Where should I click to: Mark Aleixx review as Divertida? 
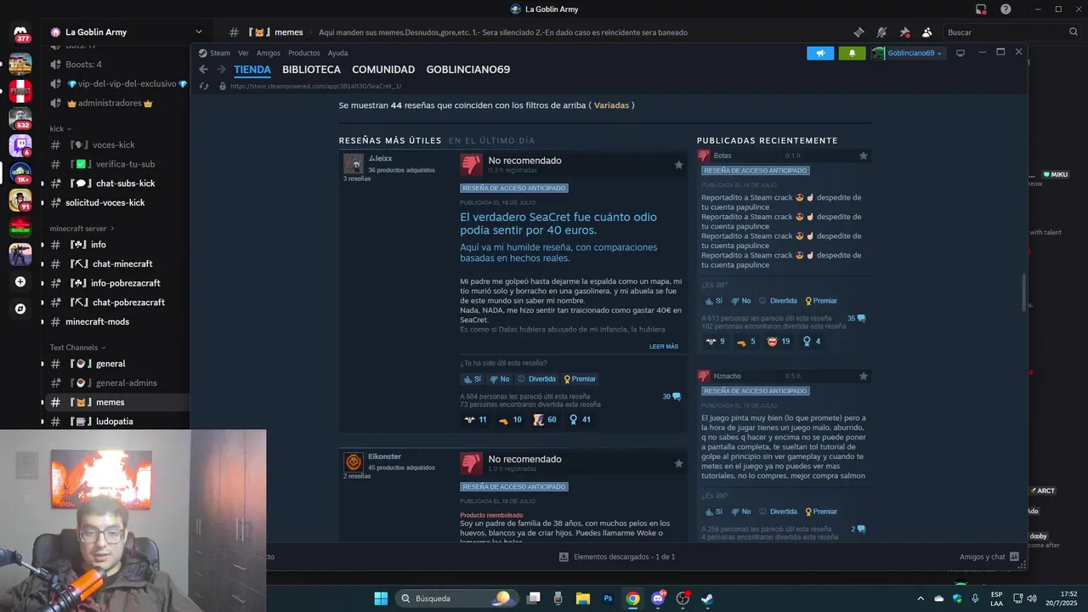click(536, 379)
